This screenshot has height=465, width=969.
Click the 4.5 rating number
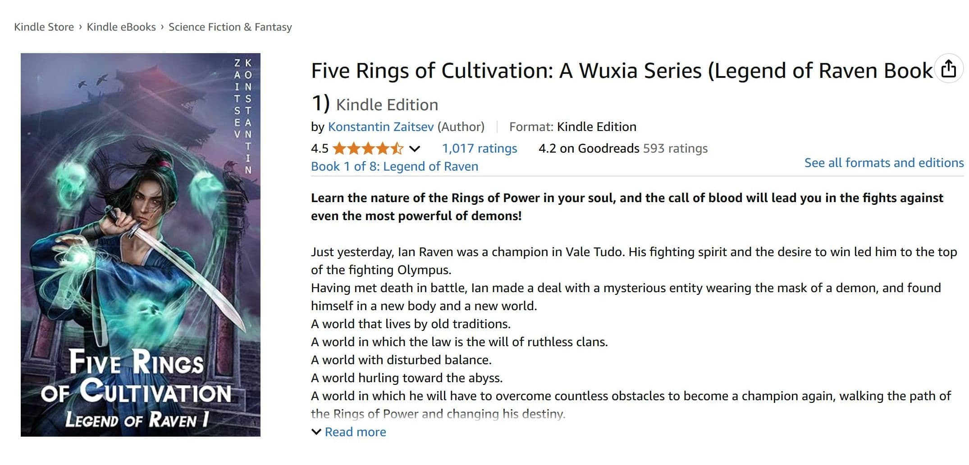[x=320, y=149]
